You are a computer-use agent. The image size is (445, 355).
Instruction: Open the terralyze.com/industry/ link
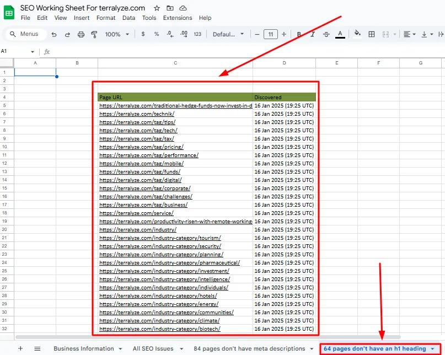[x=138, y=229]
